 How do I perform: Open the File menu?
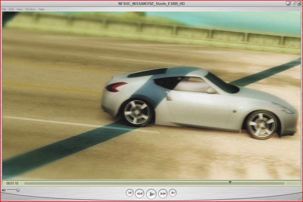pyautogui.click(x=4, y=9)
